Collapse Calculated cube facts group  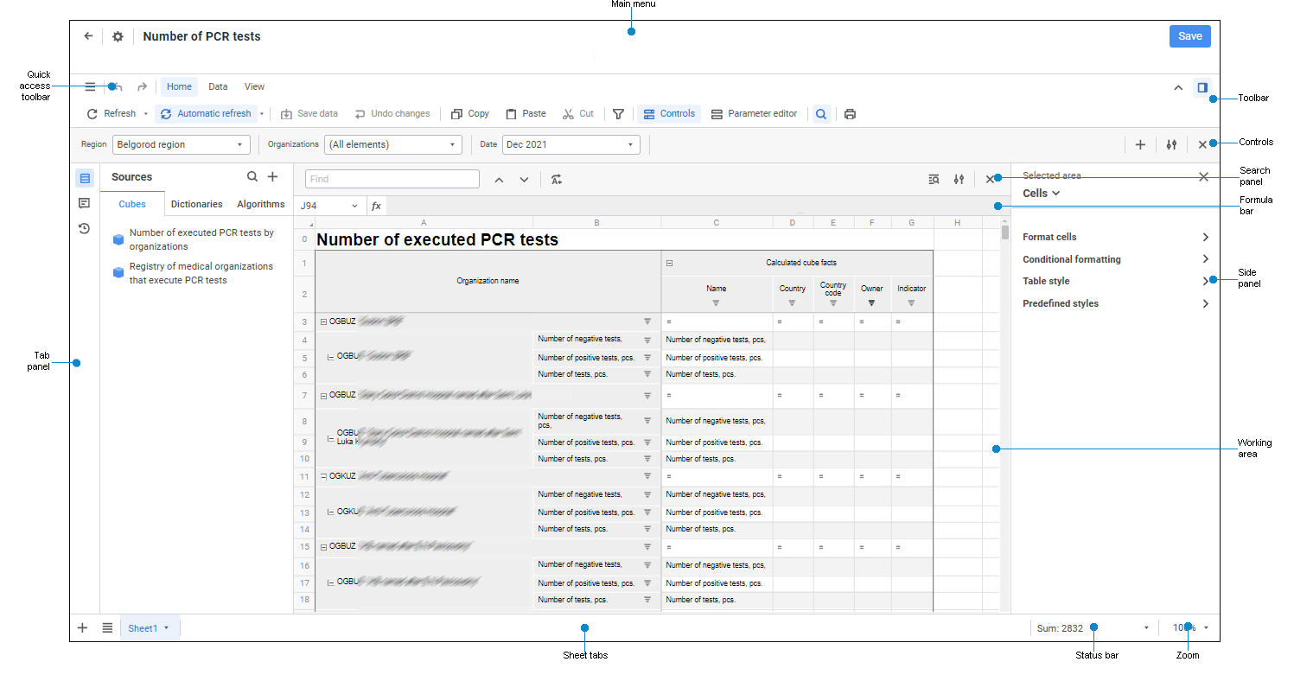pyautogui.click(x=669, y=263)
